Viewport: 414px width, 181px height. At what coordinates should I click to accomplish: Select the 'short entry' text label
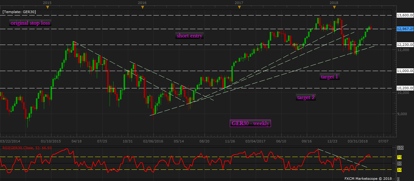[x=189, y=36]
